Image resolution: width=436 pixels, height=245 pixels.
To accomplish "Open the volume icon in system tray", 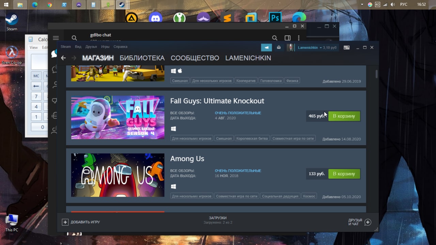I will [x=393, y=4].
